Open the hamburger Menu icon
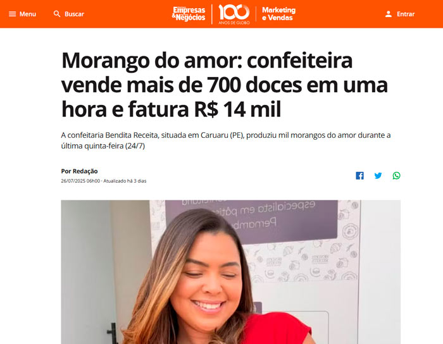This screenshot has width=443, height=344. (12, 14)
